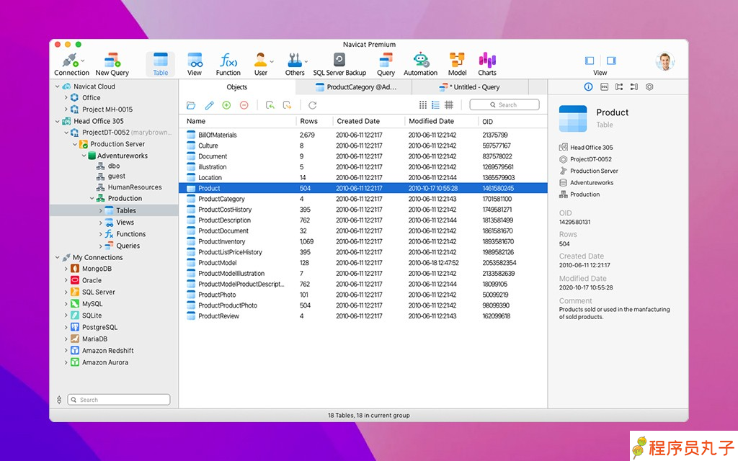Select the HumanResources schema

[135, 187]
